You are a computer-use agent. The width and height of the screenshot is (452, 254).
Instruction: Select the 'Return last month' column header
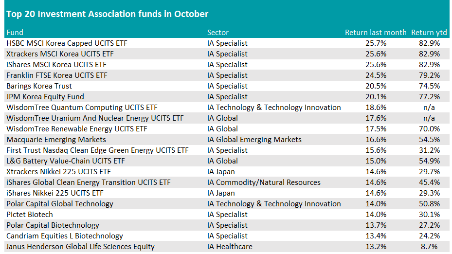[x=375, y=33]
